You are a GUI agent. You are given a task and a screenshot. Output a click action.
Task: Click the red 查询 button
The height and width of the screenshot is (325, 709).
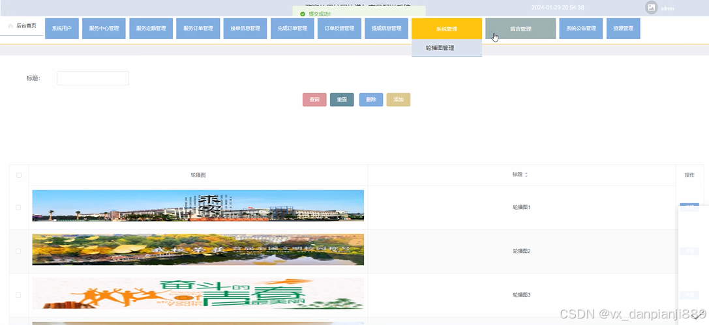coord(314,100)
